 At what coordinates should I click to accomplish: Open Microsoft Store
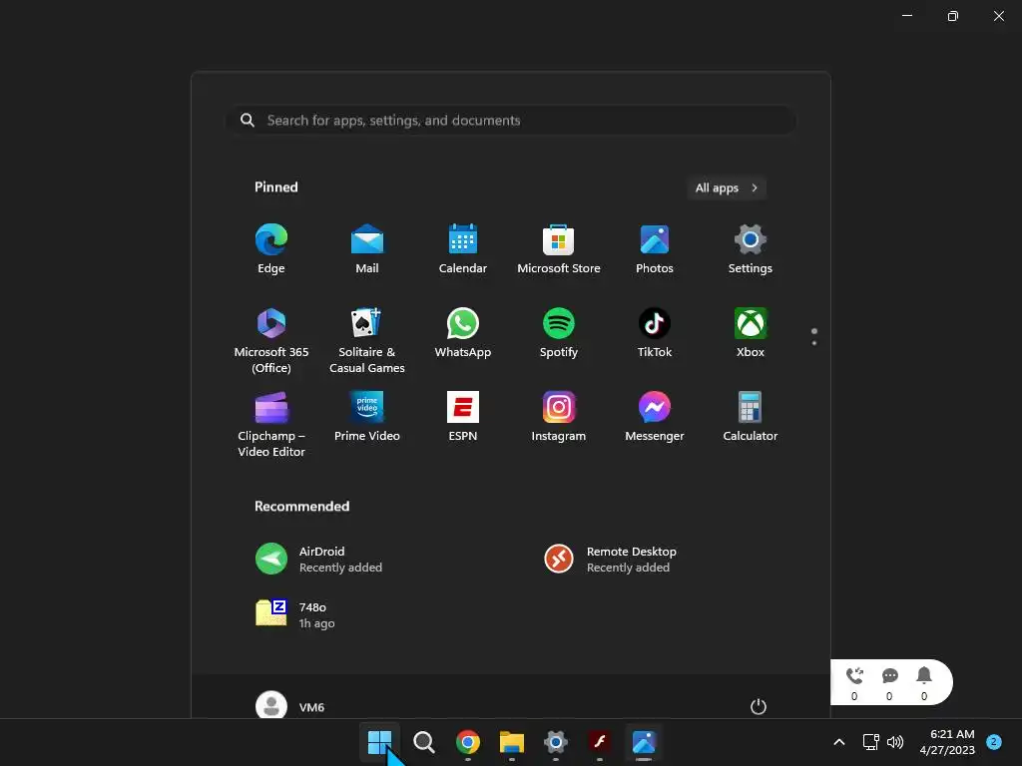pyautogui.click(x=559, y=248)
